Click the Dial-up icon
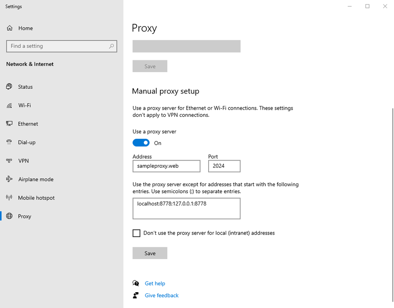394x308 pixels. pos(9,142)
